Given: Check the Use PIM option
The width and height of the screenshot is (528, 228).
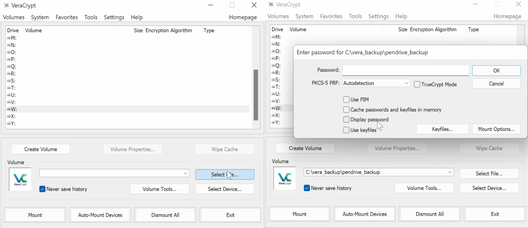Looking at the screenshot, I should (x=346, y=99).
